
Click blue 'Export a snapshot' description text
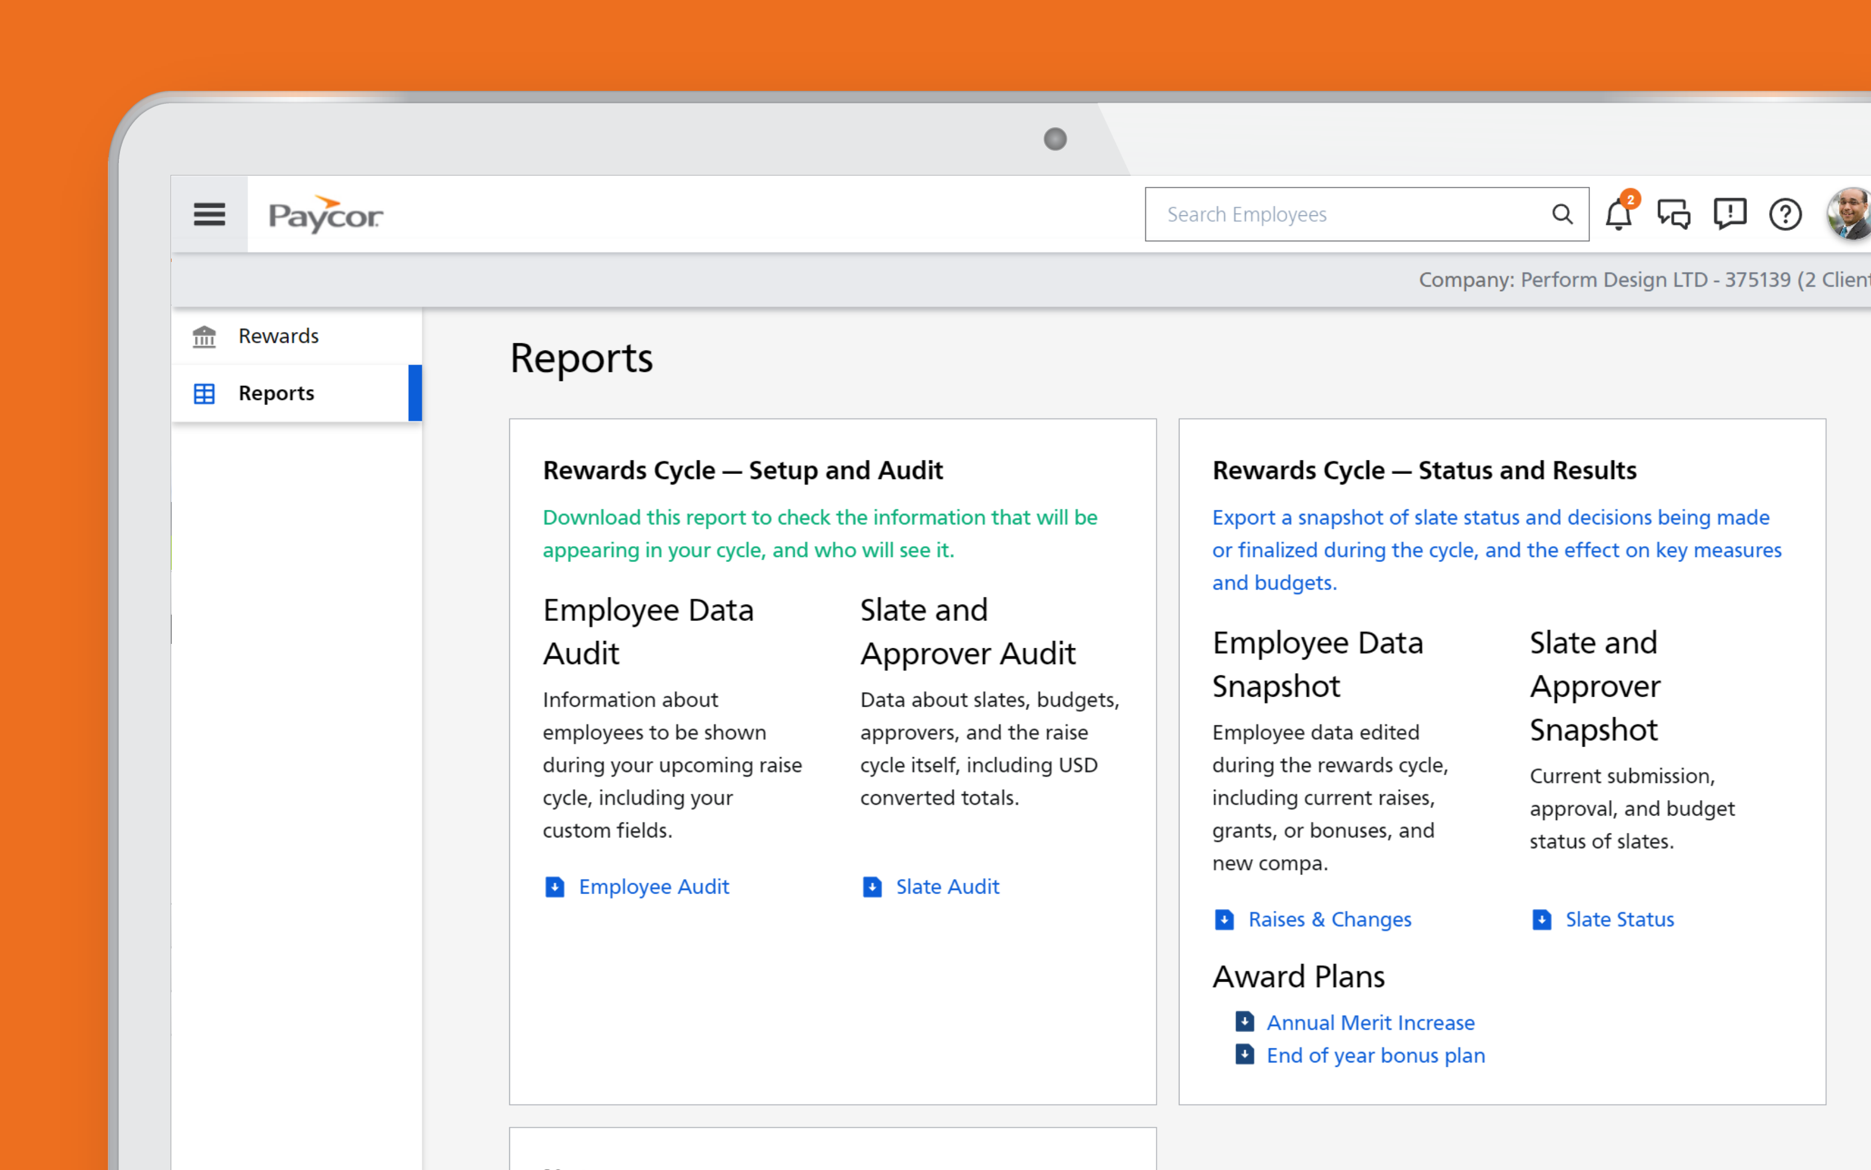[x=1496, y=550]
